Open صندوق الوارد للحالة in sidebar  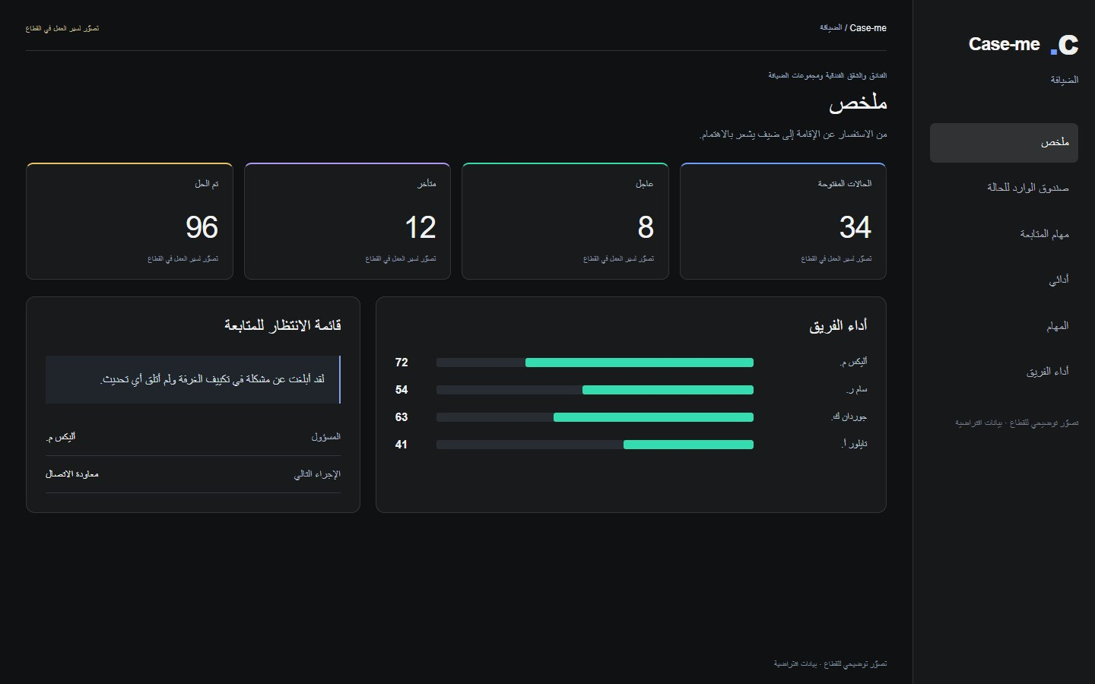click(x=1004, y=188)
